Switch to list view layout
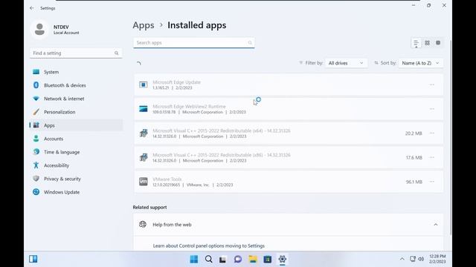 tap(416, 43)
